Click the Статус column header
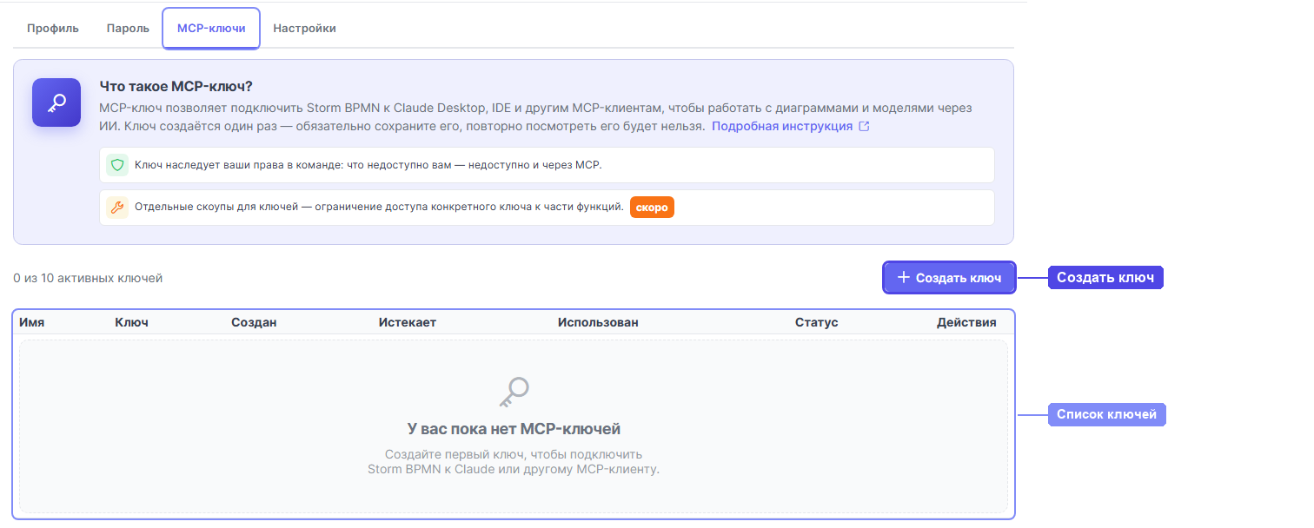Image resolution: width=1314 pixels, height=528 pixels. tap(817, 322)
